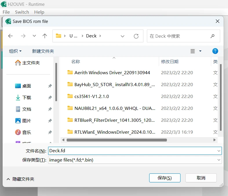
Task: Click the search magnifier icon
Action: 212,36
